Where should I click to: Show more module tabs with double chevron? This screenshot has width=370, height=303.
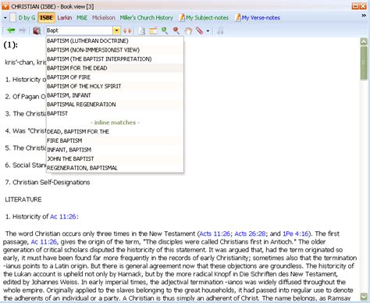364,16
